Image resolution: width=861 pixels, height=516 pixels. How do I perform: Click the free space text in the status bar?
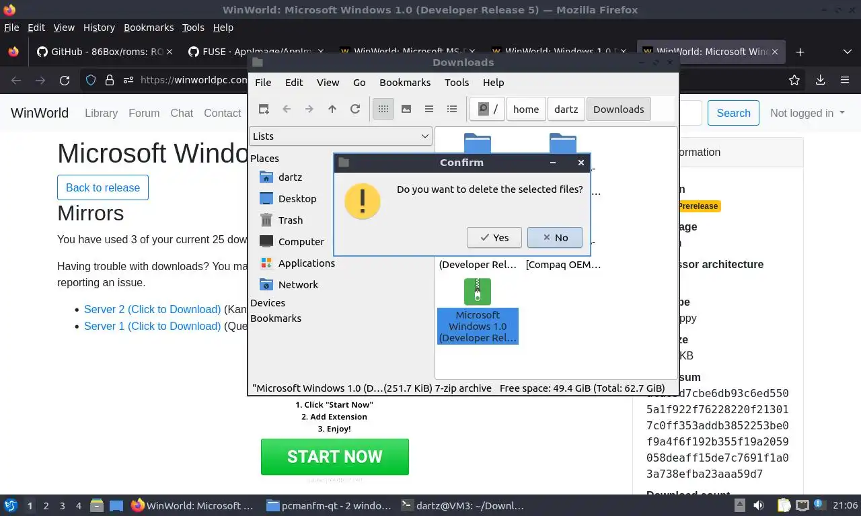[x=583, y=388]
